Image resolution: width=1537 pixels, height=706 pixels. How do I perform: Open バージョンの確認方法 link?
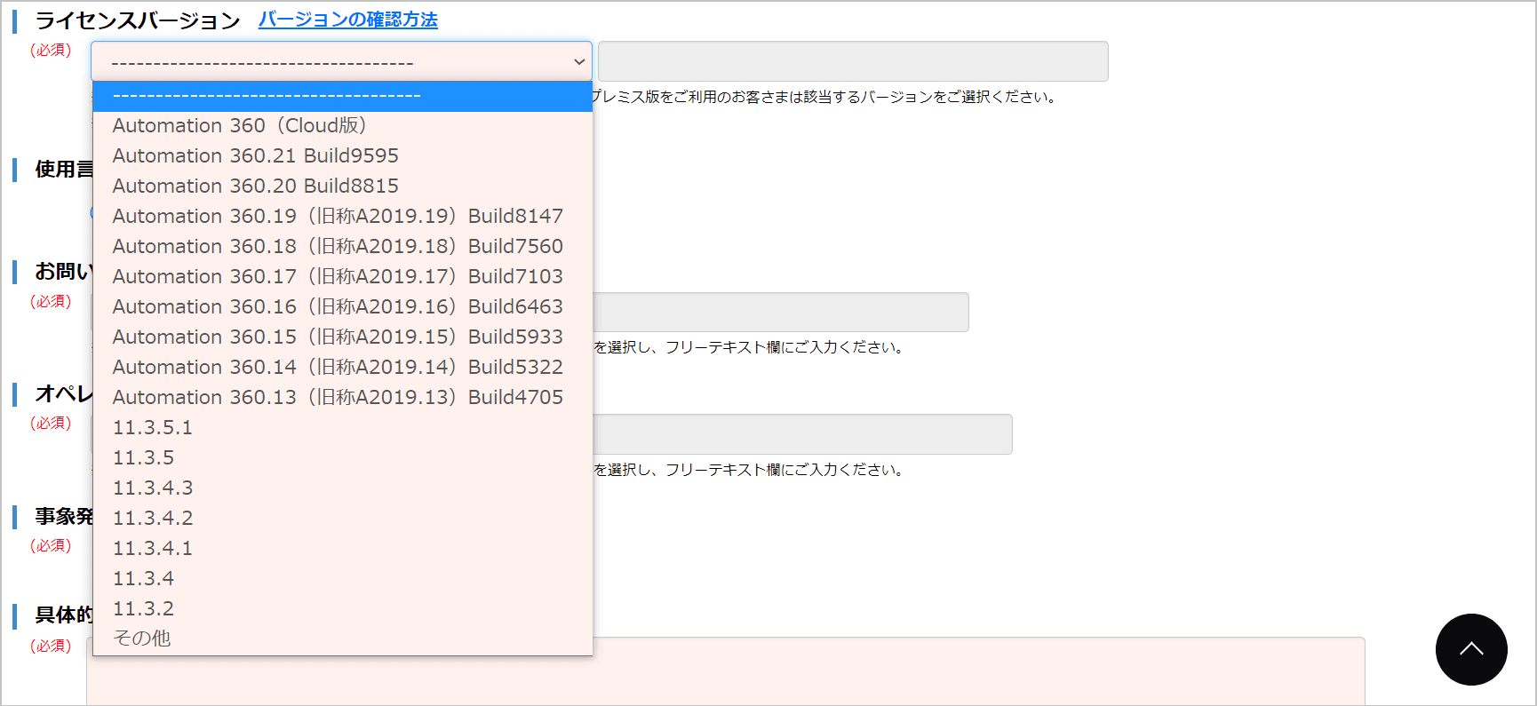348,20
